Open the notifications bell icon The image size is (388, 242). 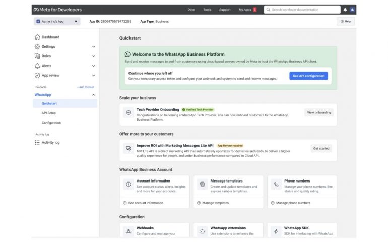345,10
